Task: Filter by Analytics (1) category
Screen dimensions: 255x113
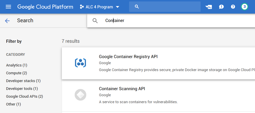Action: [x=16, y=65]
